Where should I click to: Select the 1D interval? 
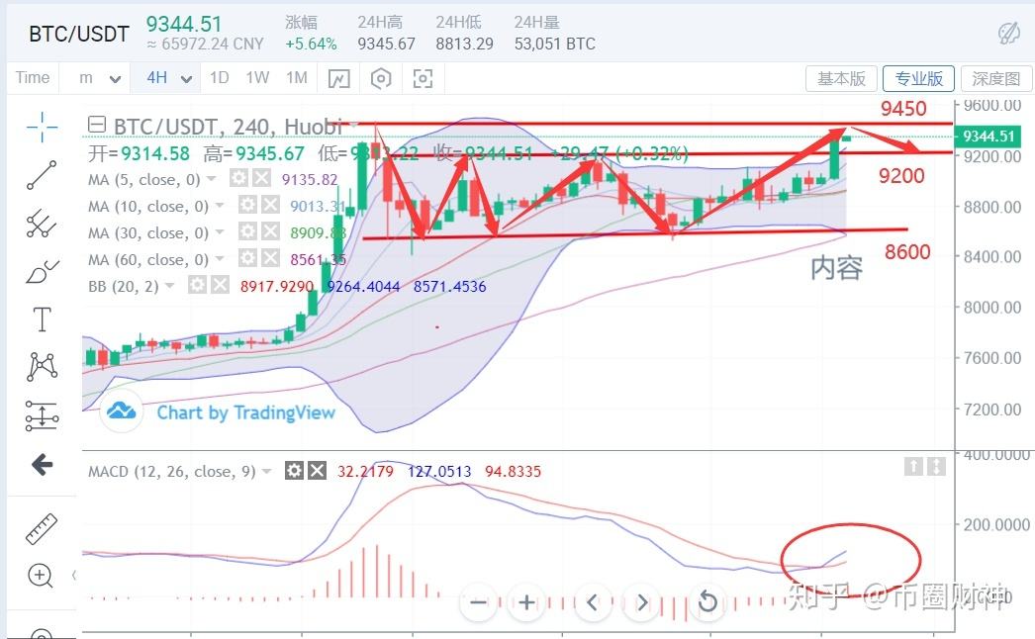coord(219,78)
